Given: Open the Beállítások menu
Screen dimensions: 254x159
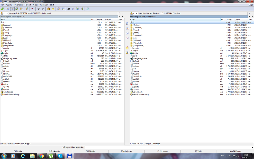Looking at the screenshot, I should pyautogui.click(x=44, y=5).
